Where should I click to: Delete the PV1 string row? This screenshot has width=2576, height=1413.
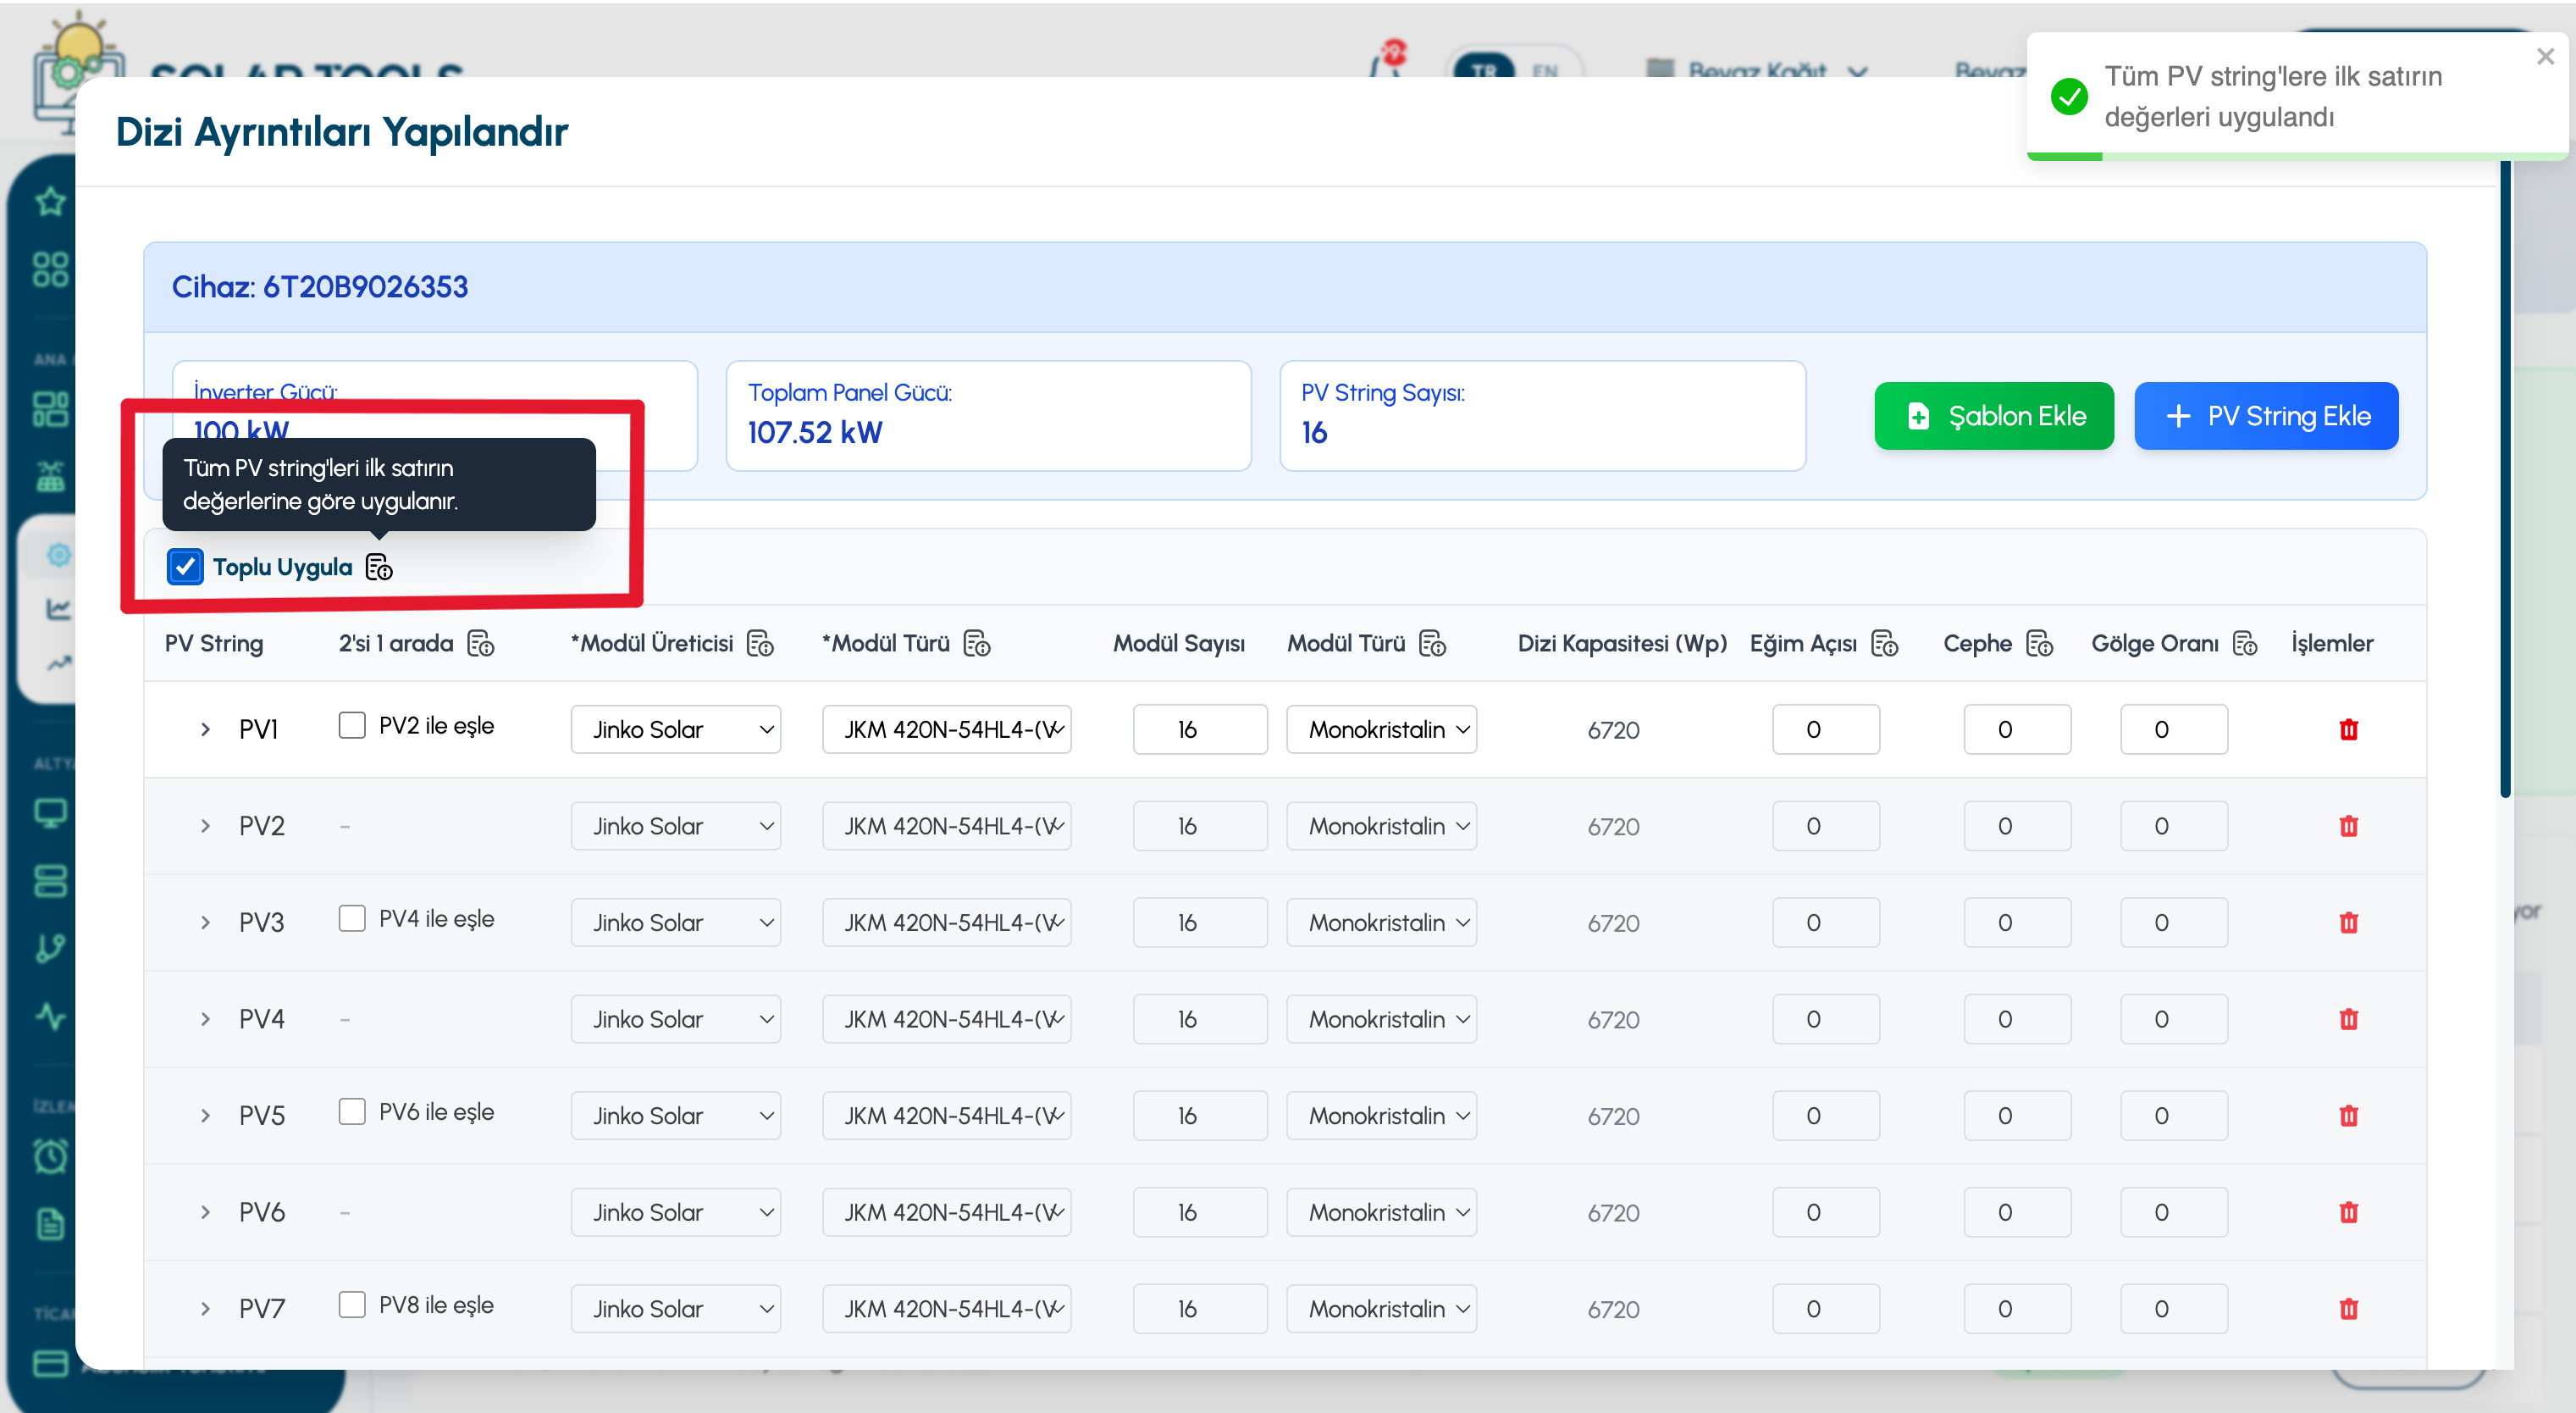2349,729
